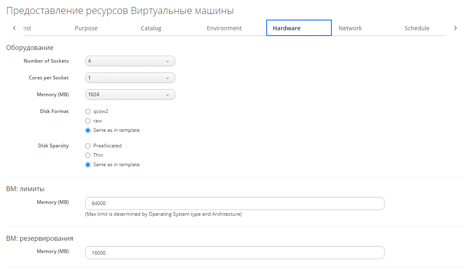Choose raw disk format
The image size is (469, 271).
pyautogui.click(x=88, y=121)
